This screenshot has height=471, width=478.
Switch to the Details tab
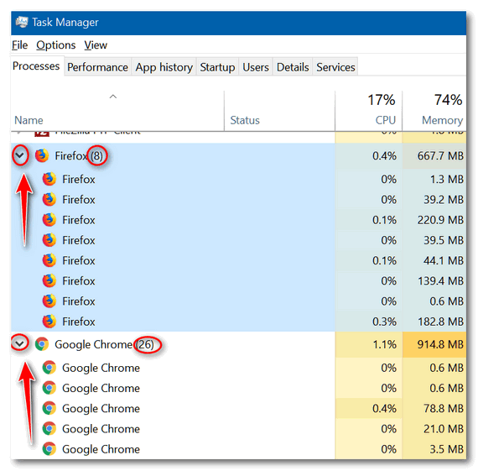pyautogui.click(x=293, y=67)
